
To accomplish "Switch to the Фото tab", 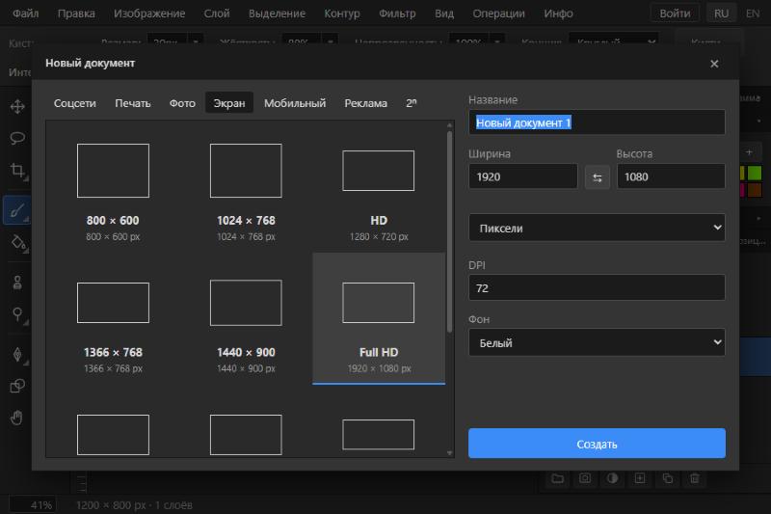I will (x=182, y=103).
